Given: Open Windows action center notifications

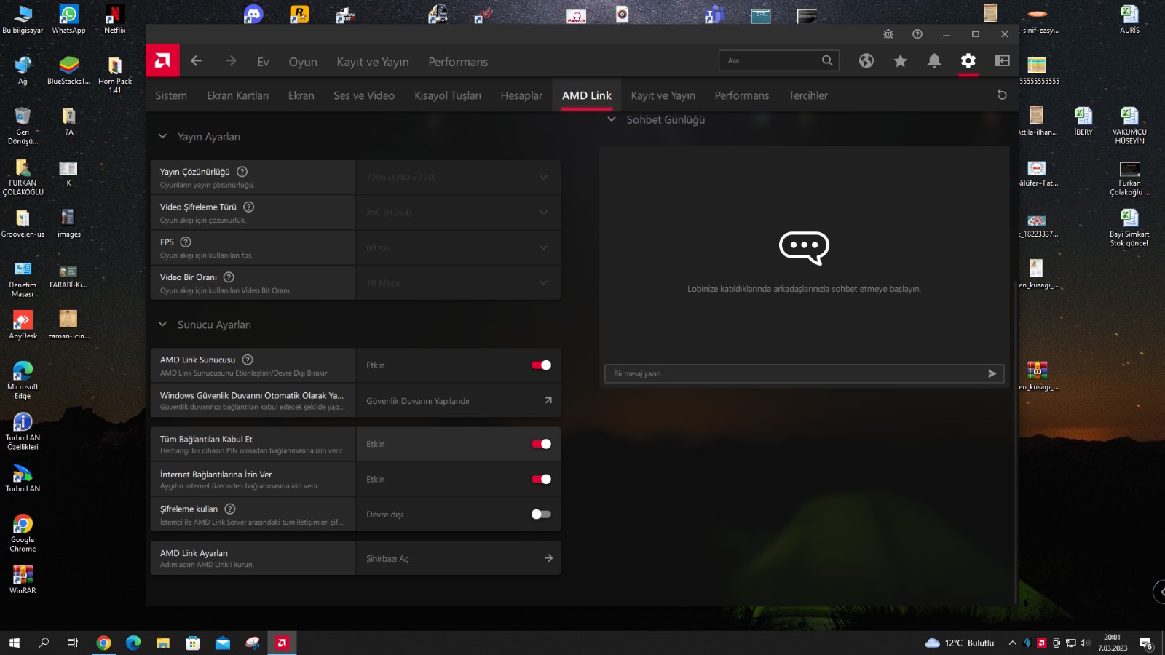Looking at the screenshot, I should click(x=1146, y=643).
